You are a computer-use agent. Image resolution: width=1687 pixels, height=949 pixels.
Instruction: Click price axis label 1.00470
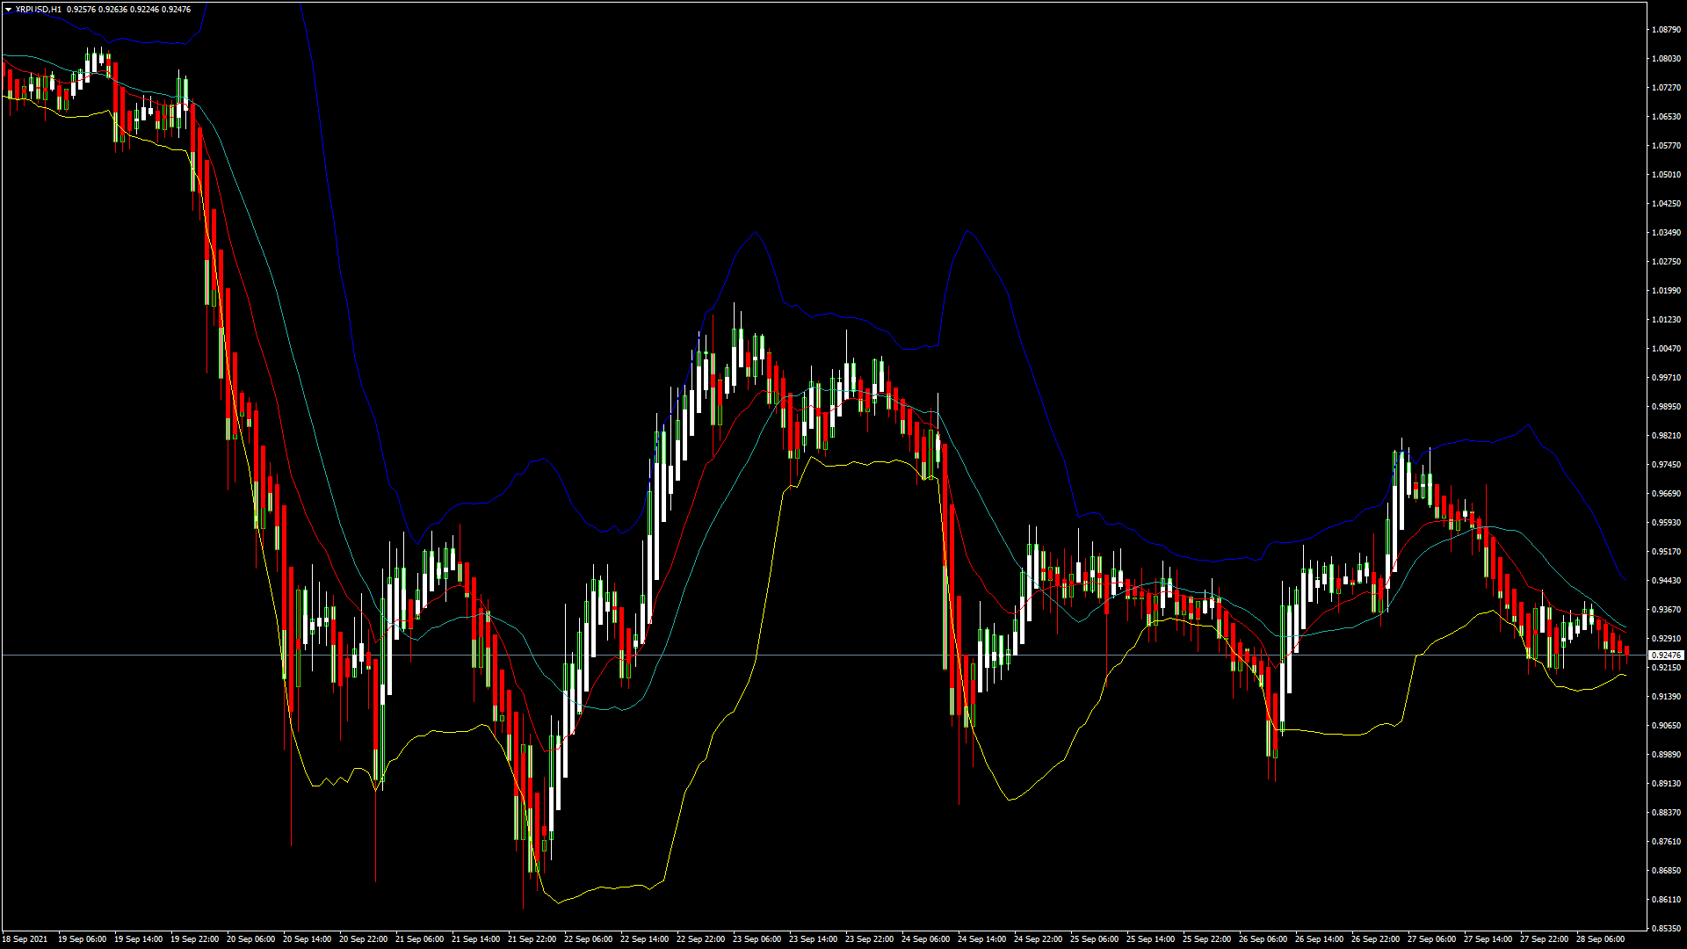coord(1666,349)
